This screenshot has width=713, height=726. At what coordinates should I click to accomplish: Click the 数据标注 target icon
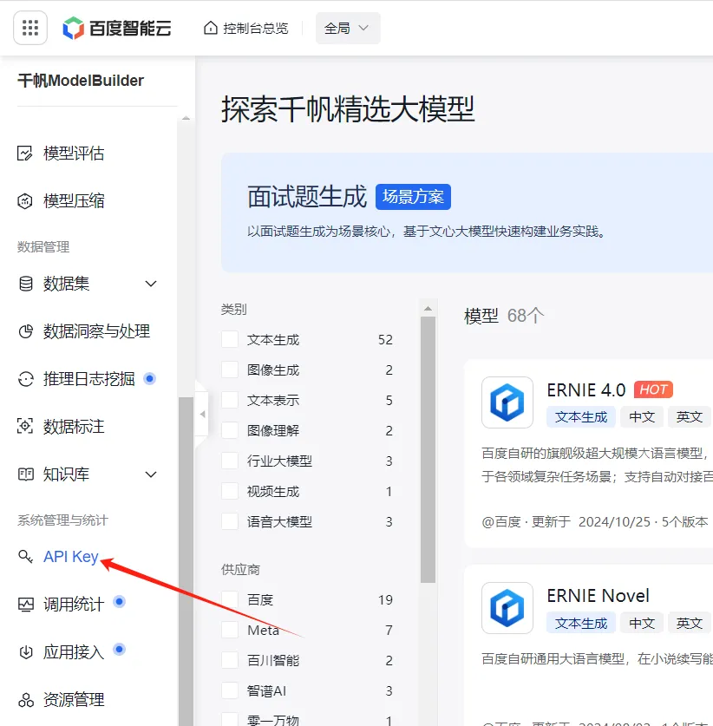point(25,426)
